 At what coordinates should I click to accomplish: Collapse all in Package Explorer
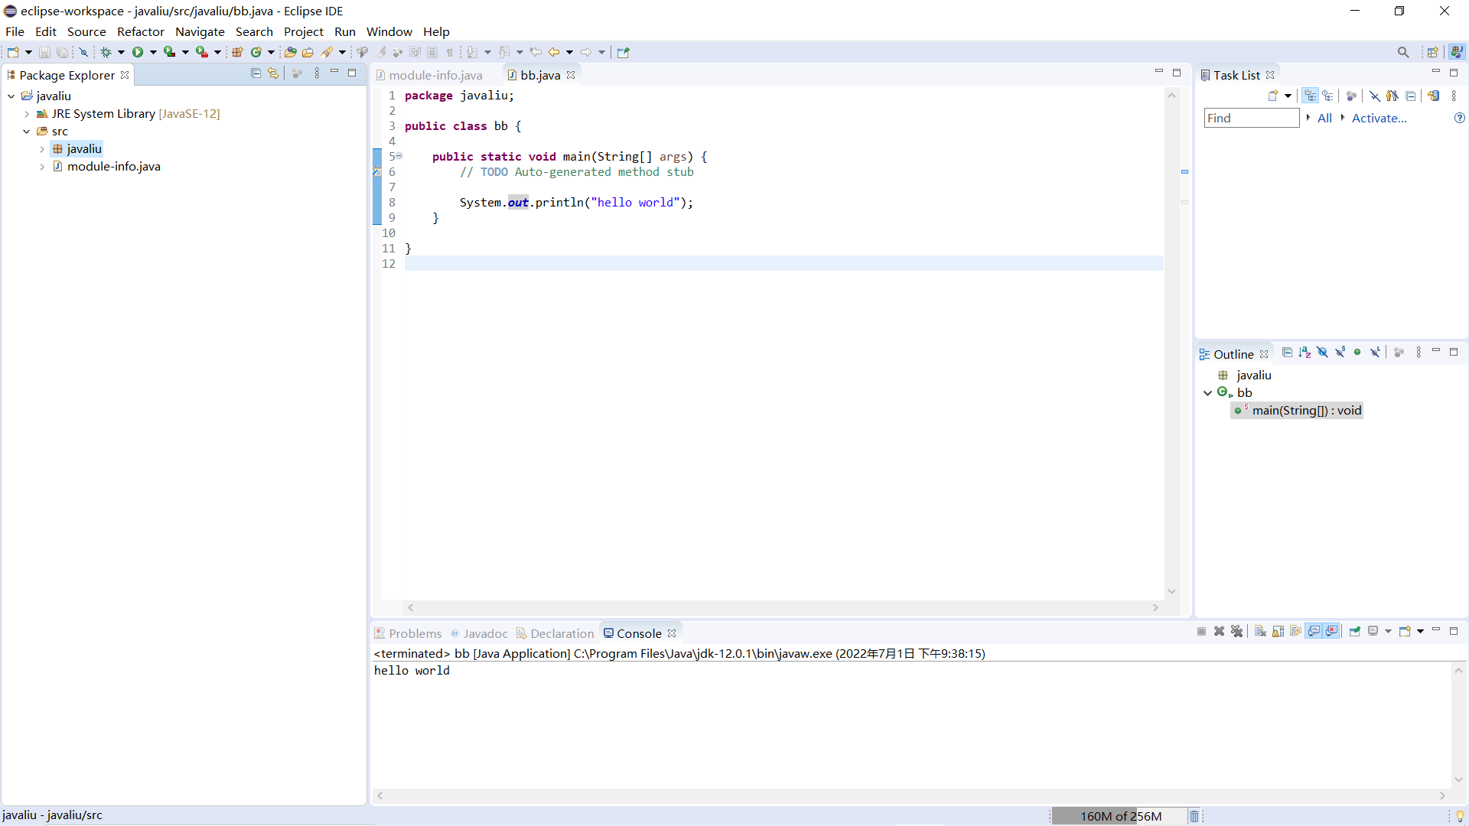(256, 73)
